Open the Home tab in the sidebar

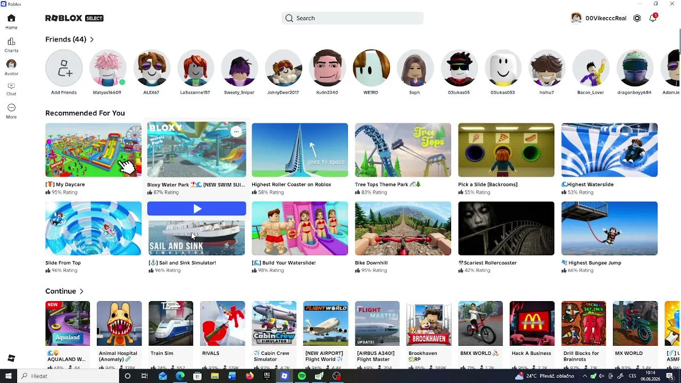[11, 22]
